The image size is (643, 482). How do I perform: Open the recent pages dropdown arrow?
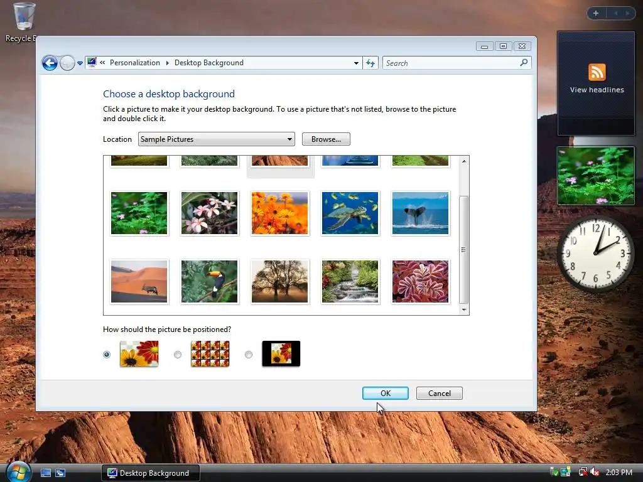coord(80,63)
